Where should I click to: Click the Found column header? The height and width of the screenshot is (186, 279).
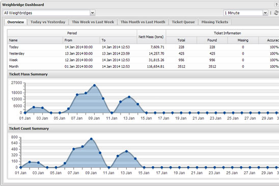pos(212,40)
